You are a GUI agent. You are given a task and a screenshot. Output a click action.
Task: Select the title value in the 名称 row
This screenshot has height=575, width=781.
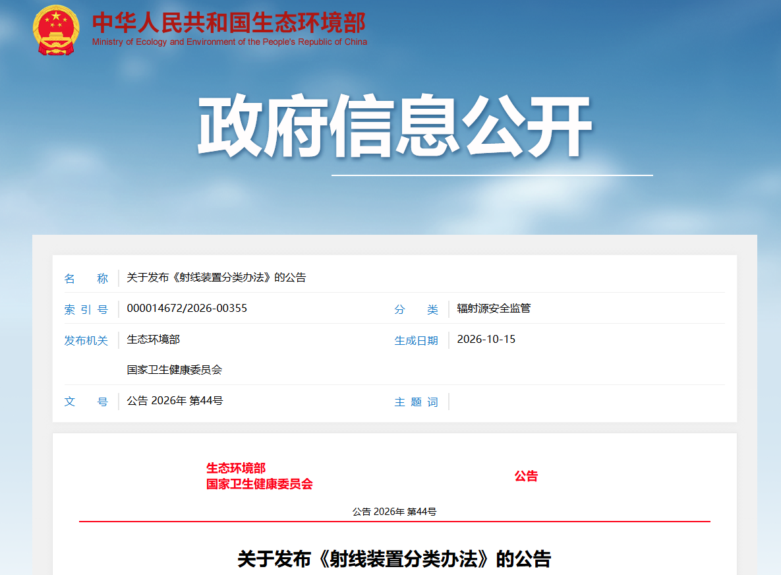click(x=216, y=278)
